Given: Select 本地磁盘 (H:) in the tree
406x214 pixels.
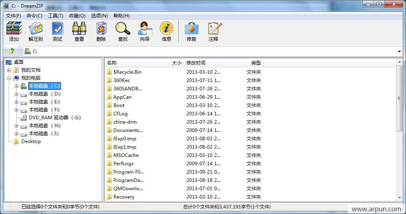Looking at the screenshot, I should [x=44, y=126].
